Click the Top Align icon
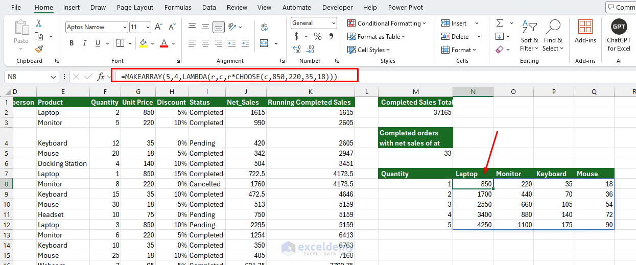Screen dimensions: 636x265 click(192, 27)
